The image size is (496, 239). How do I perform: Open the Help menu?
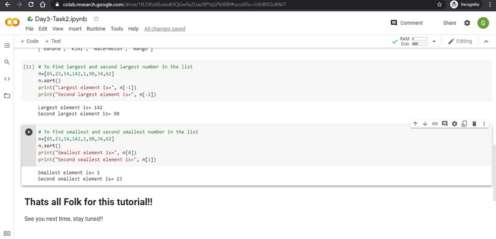point(134,29)
